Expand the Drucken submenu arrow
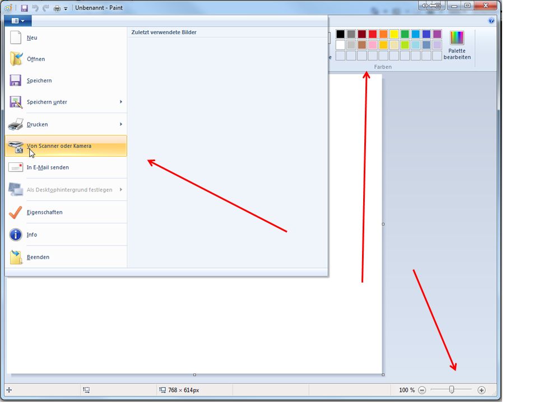This screenshot has width=538, height=403. pos(121,124)
